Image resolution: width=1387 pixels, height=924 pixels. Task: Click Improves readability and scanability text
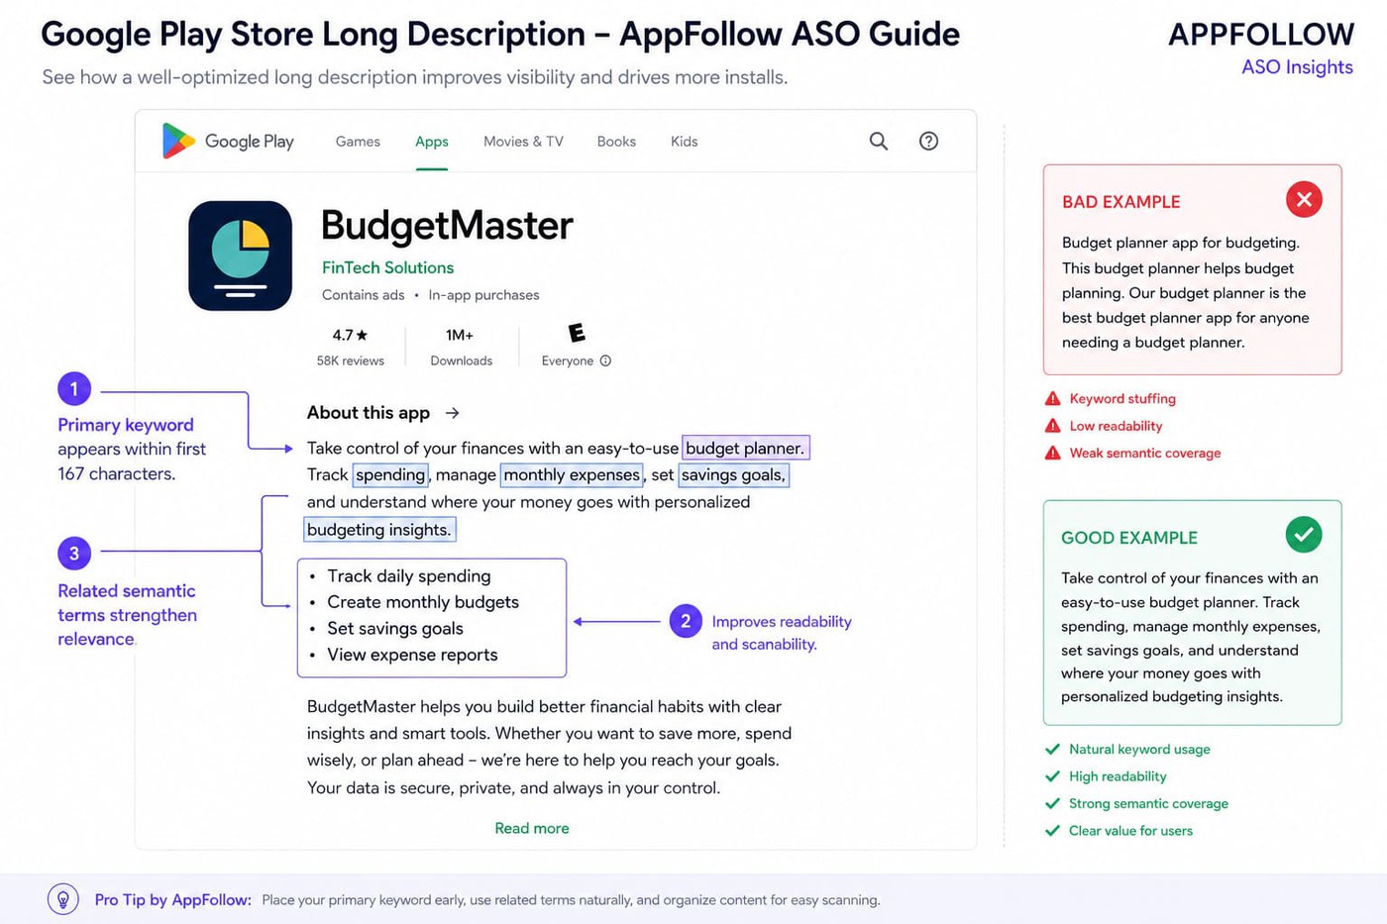tap(782, 633)
